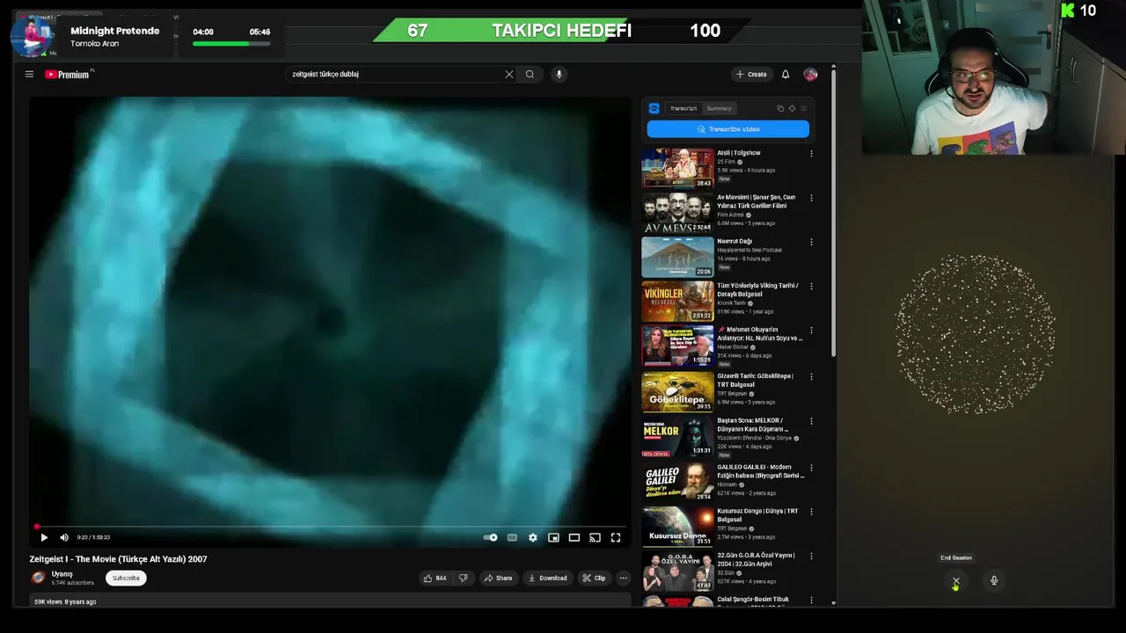1126x633 pixels.
Task: Open options for MELKOR video
Action: [811, 421]
